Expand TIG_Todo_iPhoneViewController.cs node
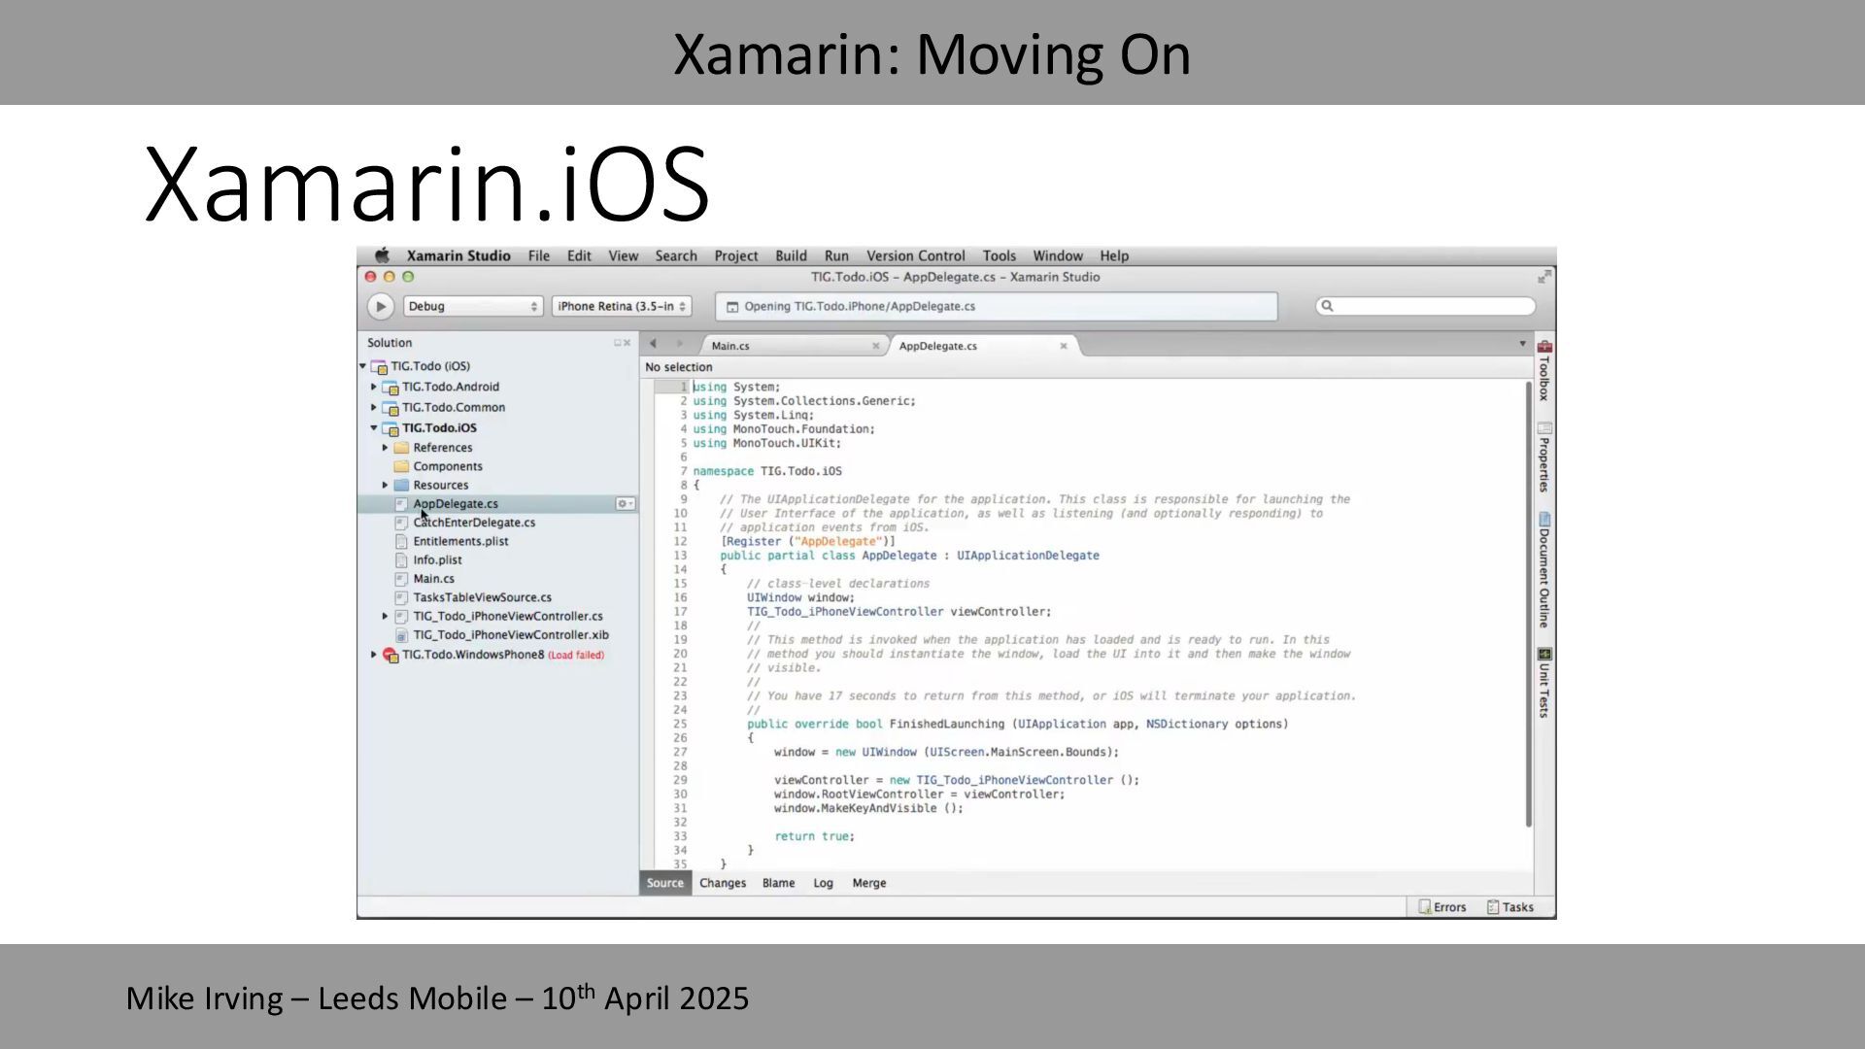1865x1049 pixels. (x=386, y=616)
